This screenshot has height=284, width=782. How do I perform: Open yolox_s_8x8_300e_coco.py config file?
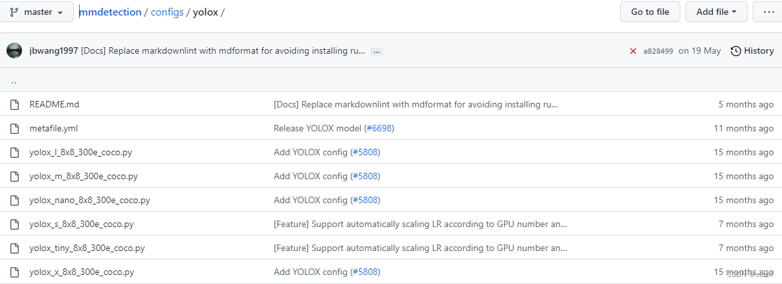coord(82,224)
